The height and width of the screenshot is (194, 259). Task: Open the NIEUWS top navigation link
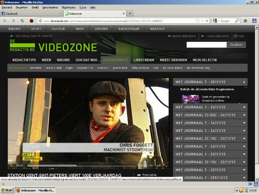(15, 29)
